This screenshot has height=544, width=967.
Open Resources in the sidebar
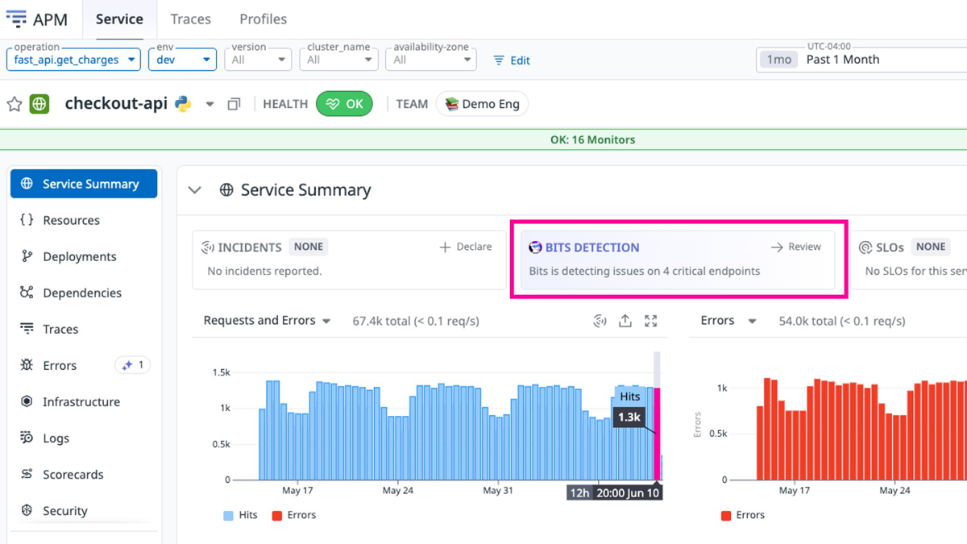pyautogui.click(x=84, y=220)
